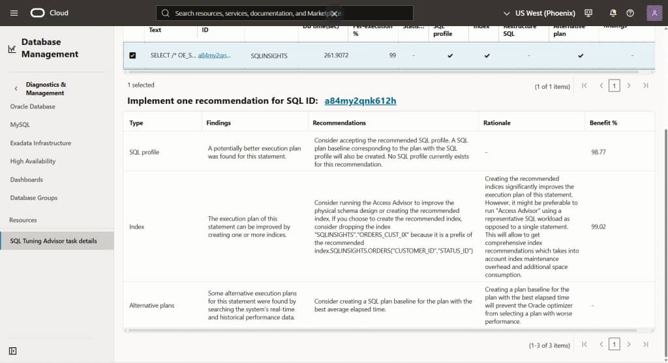Click the SELECT /* OE_S... SQL text cell

click(173, 55)
